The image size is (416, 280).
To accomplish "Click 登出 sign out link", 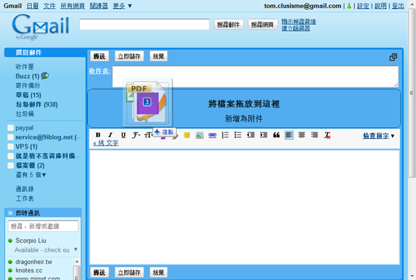I will pyautogui.click(x=398, y=6).
